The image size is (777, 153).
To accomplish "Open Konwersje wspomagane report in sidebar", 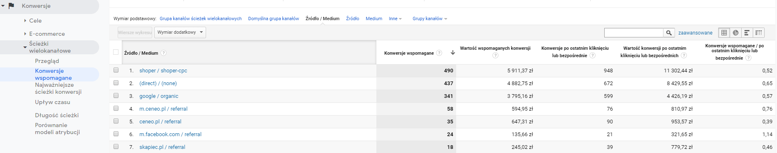I will pos(53,74).
